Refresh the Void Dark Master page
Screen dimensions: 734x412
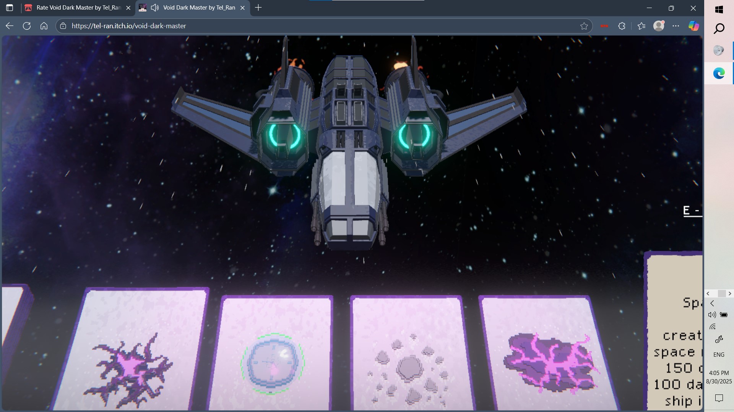27,26
